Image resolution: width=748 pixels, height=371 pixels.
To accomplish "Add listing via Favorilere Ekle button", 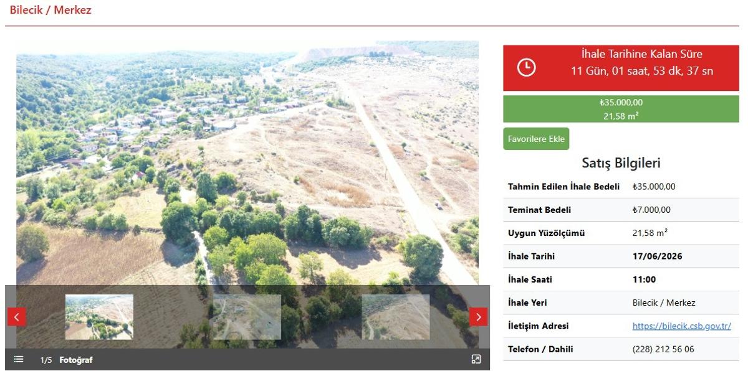I will pyautogui.click(x=536, y=139).
